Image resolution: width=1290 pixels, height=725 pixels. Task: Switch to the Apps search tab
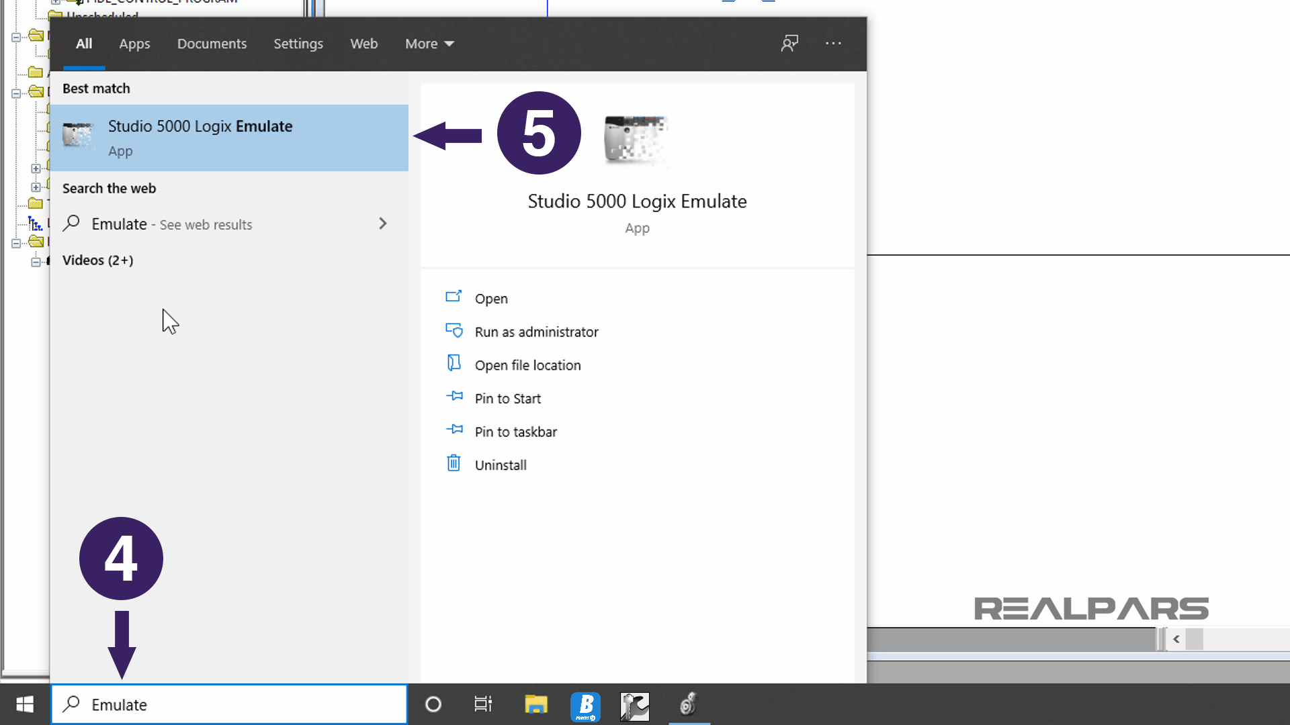pyautogui.click(x=134, y=44)
